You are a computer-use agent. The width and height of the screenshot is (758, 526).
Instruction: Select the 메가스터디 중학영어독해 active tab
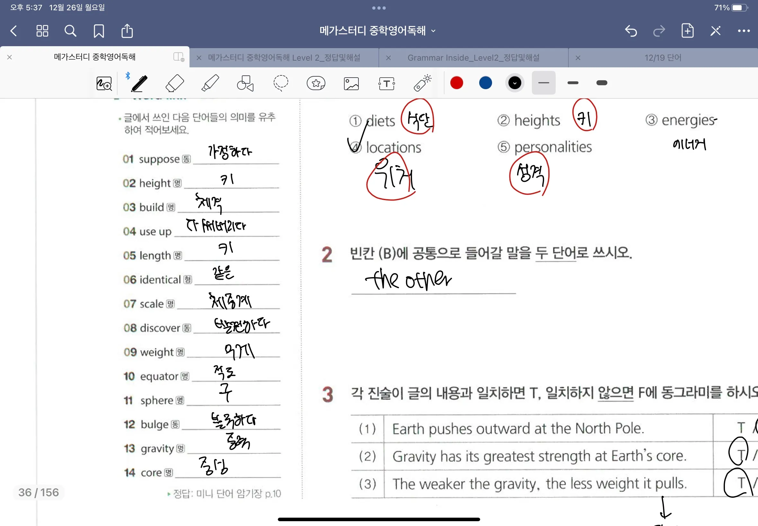pyautogui.click(x=95, y=57)
